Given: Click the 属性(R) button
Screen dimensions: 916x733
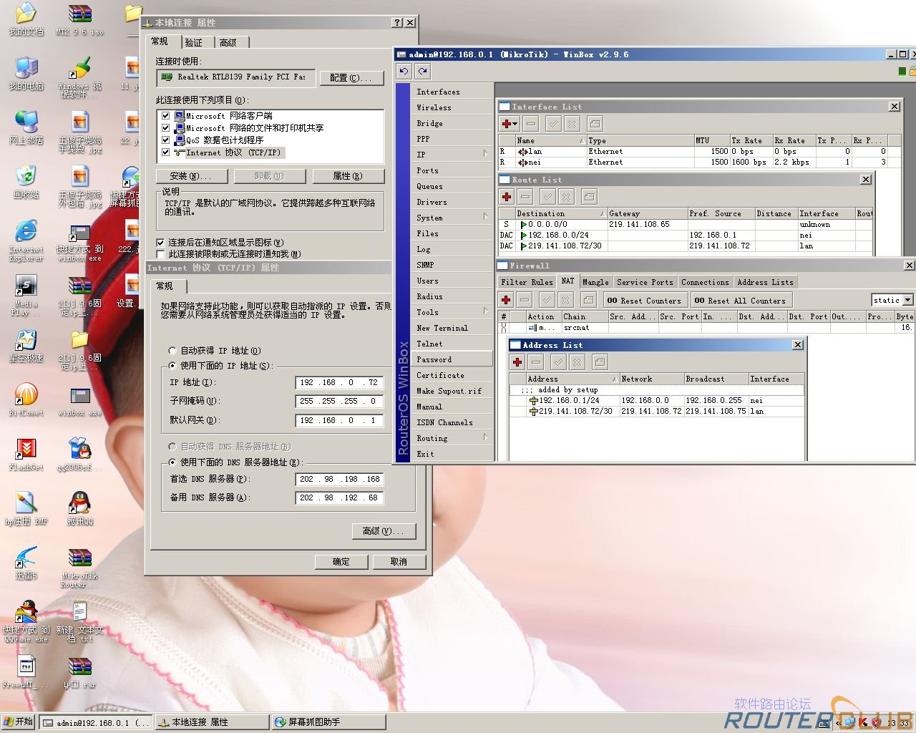Looking at the screenshot, I should pos(349,176).
